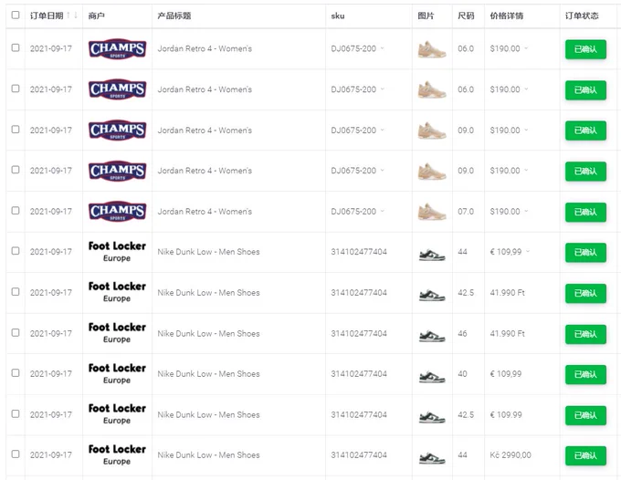Click the 价格详情 column header
This screenshot has height=480, width=621.
click(x=507, y=16)
